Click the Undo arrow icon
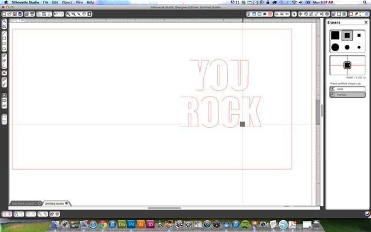This screenshot has width=371, height=232. point(56,14)
